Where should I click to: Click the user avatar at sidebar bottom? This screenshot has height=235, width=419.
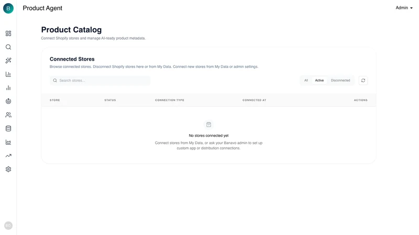click(x=8, y=226)
